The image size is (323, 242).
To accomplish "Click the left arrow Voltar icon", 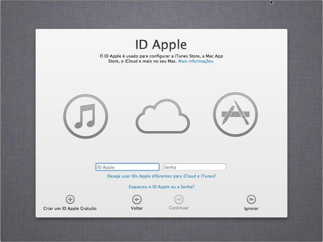I will tap(137, 200).
